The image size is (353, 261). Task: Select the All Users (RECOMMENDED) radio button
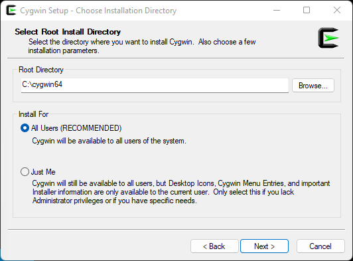point(25,128)
